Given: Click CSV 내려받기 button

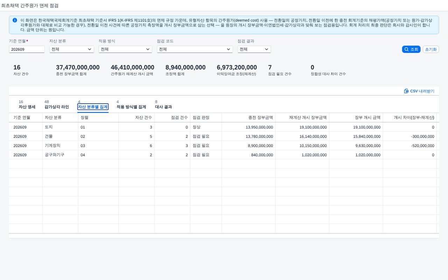Looking at the screenshot, I should coord(419,91).
